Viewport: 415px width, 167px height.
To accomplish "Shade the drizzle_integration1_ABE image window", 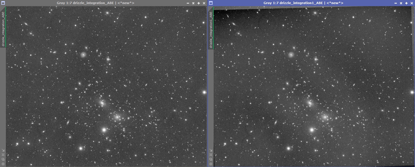I will tap(401, 3).
